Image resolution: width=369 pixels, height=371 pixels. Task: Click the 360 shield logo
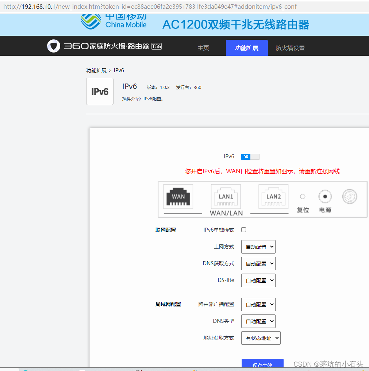click(54, 46)
